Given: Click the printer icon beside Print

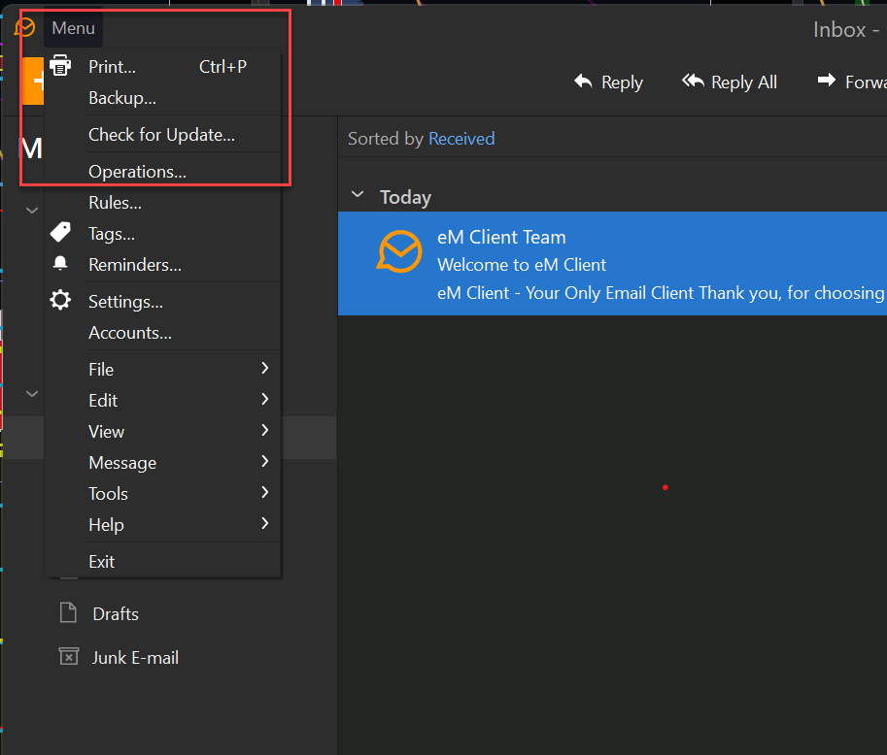Looking at the screenshot, I should pyautogui.click(x=60, y=66).
